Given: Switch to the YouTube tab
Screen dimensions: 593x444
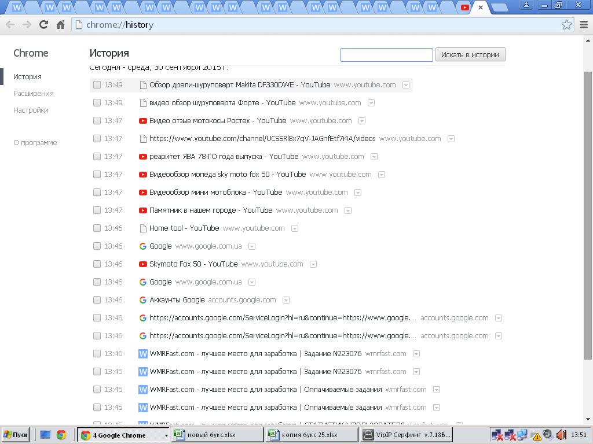Looking at the screenshot, I should pyautogui.click(x=464, y=7).
